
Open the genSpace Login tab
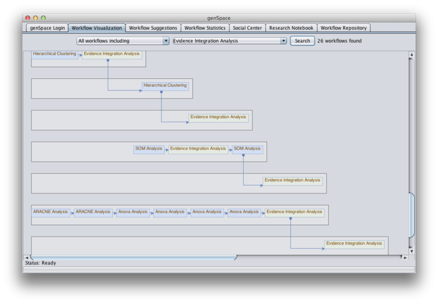tap(47, 28)
